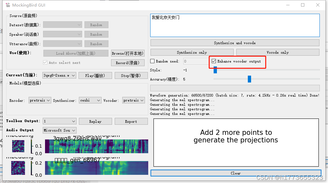Image resolution: width=328 pixels, height=183 pixels.
Task: Play the current audio
Action: [95, 75]
